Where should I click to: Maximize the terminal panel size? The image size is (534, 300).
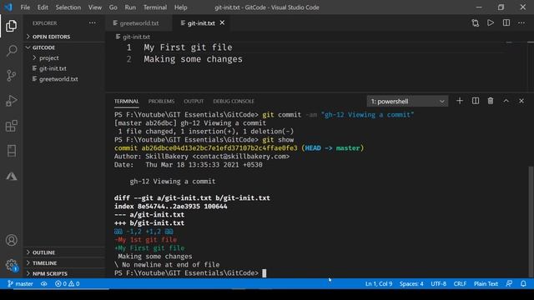point(506,101)
